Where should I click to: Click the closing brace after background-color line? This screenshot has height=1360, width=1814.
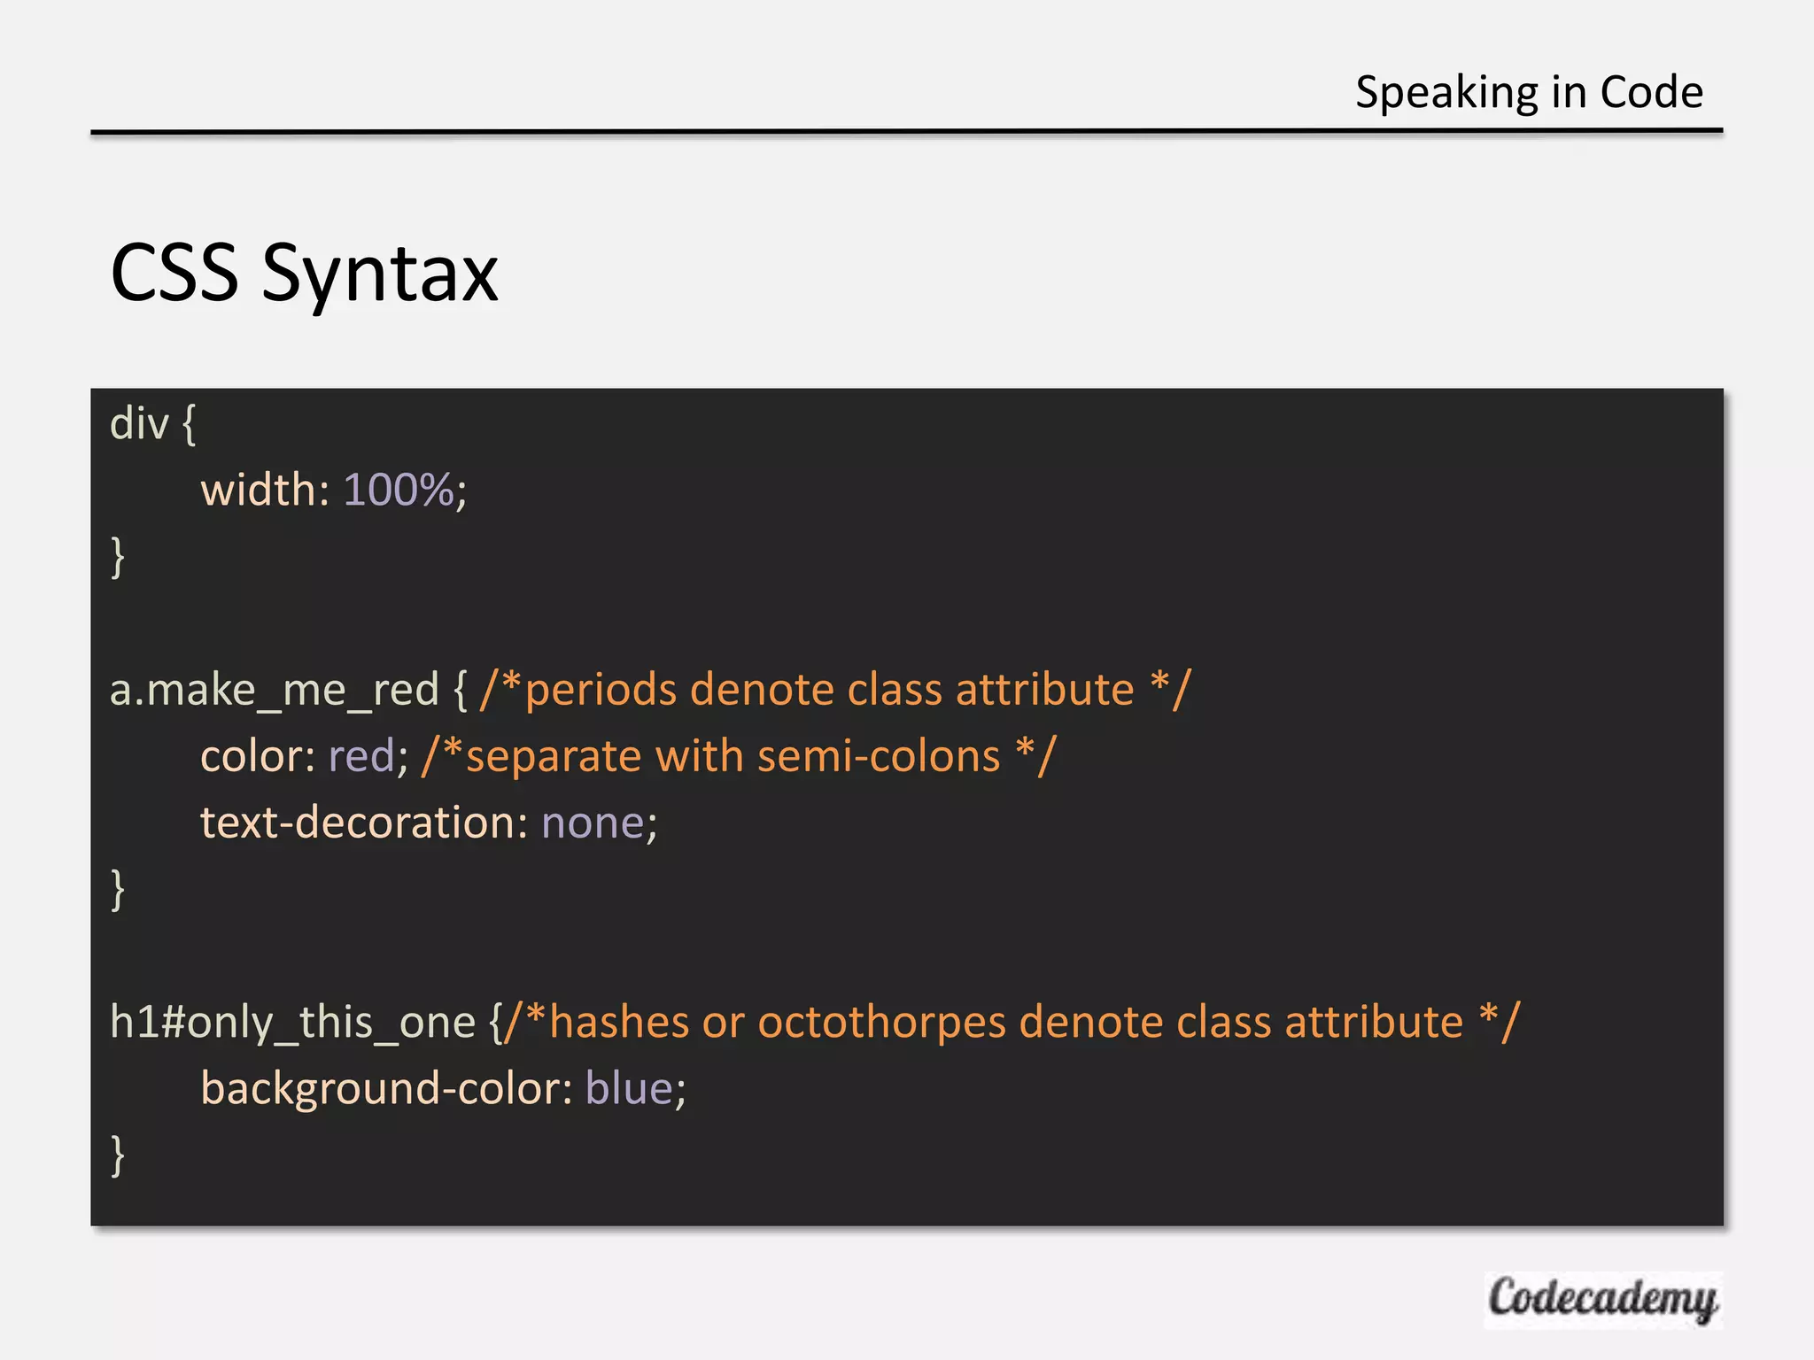117,1155
